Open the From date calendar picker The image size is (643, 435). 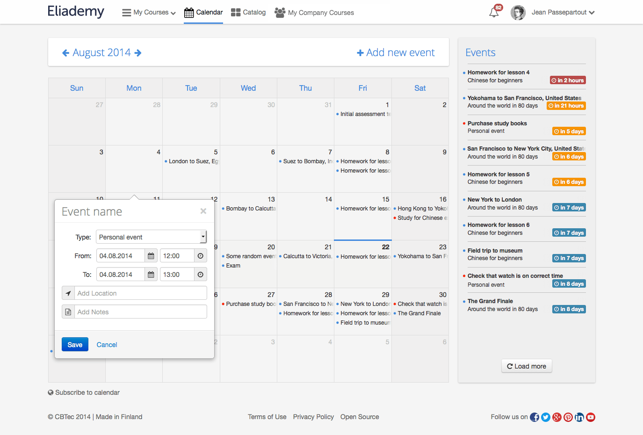(x=151, y=256)
